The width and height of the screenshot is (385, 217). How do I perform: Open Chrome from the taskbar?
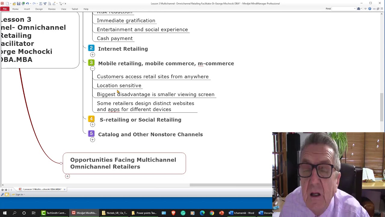pyautogui.click(x=212, y=213)
